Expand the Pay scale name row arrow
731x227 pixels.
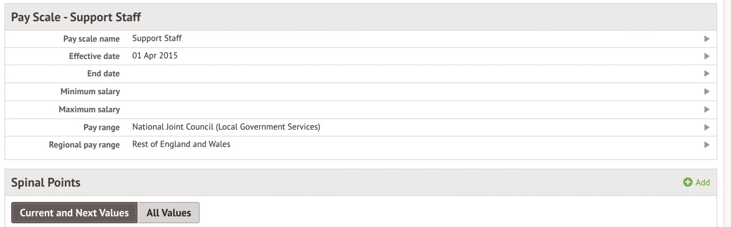pyautogui.click(x=707, y=39)
